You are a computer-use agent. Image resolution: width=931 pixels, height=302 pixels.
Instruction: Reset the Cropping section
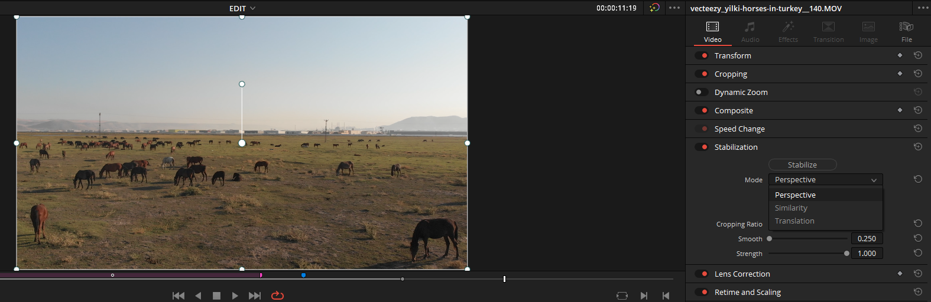coord(918,74)
